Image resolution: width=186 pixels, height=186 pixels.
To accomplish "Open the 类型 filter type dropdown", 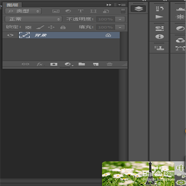I will (23, 11).
